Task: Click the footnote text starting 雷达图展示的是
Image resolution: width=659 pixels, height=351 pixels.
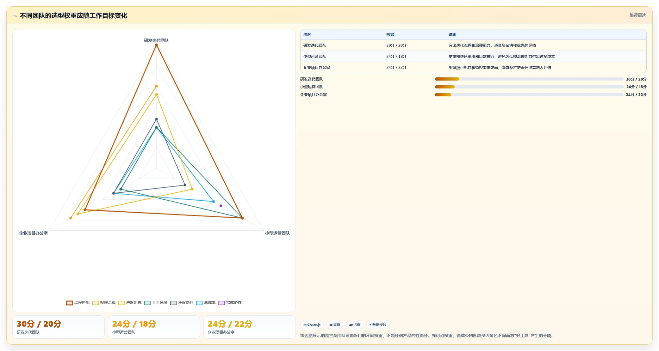Action: [427, 336]
